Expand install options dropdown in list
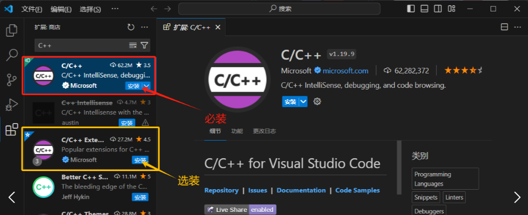This screenshot has height=215, width=528. pyautogui.click(x=146, y=86)
